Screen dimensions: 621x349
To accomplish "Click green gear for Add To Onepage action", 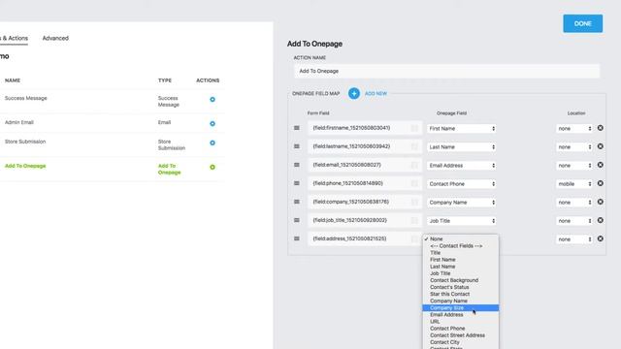I will [x=212, y=167].
